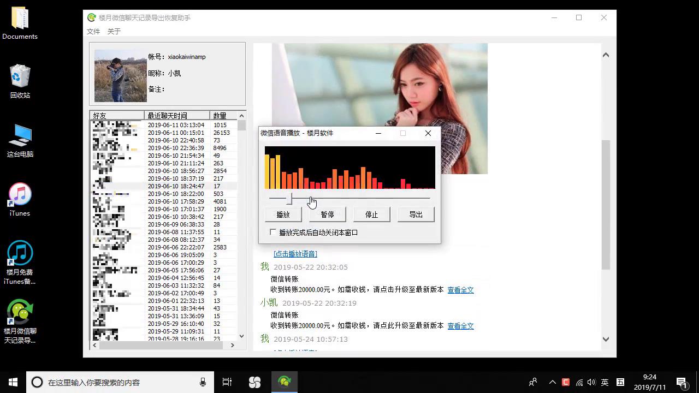Close the 微信语音播放 dialog
This screenshot has width=699, height=393.
coord(428,133)
